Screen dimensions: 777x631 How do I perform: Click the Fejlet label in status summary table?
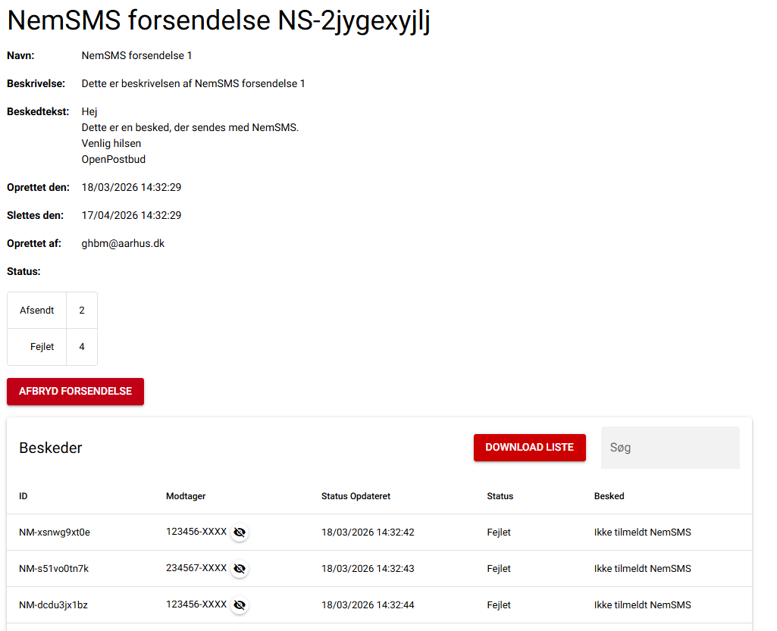pyautogui.click(x=42, y=347)
